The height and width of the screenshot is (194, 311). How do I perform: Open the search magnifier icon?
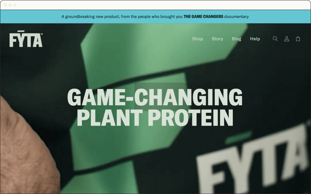(x=275, y=39)
